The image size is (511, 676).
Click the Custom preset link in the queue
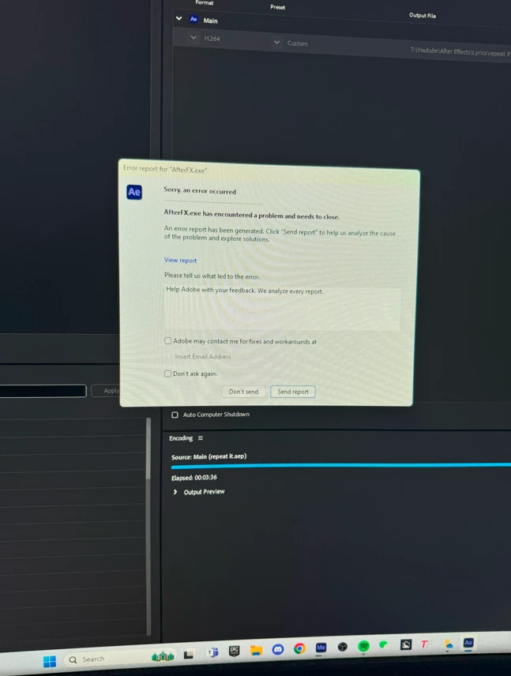(x=298, y=43)
